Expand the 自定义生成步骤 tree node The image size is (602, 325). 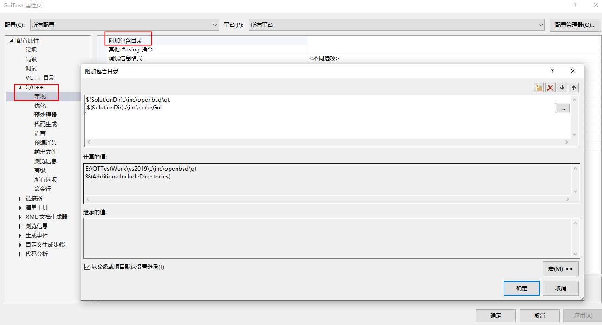20,245
